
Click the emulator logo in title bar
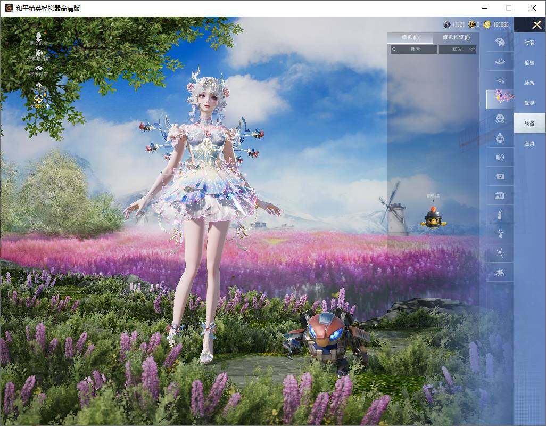(x=9, y=8)
